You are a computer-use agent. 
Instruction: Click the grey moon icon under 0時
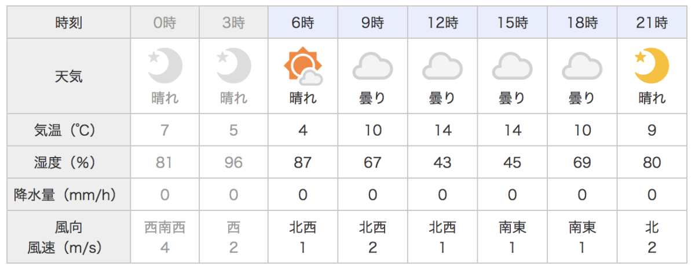[x=164, y=66]
